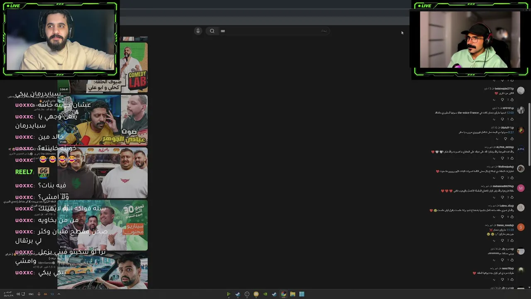
Task: Jump to the 11:23 timestamp link
Action: 510,230
